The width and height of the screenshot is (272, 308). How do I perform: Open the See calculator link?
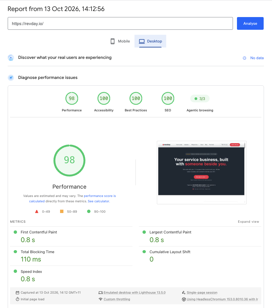click(98, 201)
